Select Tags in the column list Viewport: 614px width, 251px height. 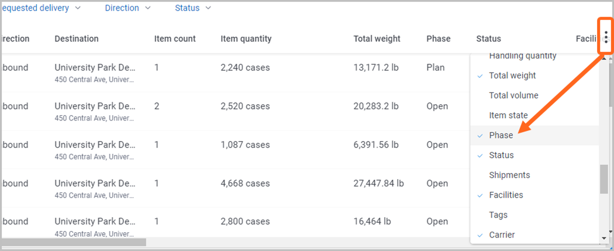534,215
